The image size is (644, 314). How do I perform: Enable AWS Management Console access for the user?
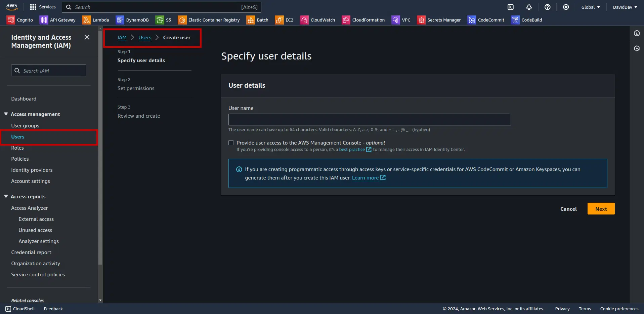pyautogui.click(x=231, y=143)
